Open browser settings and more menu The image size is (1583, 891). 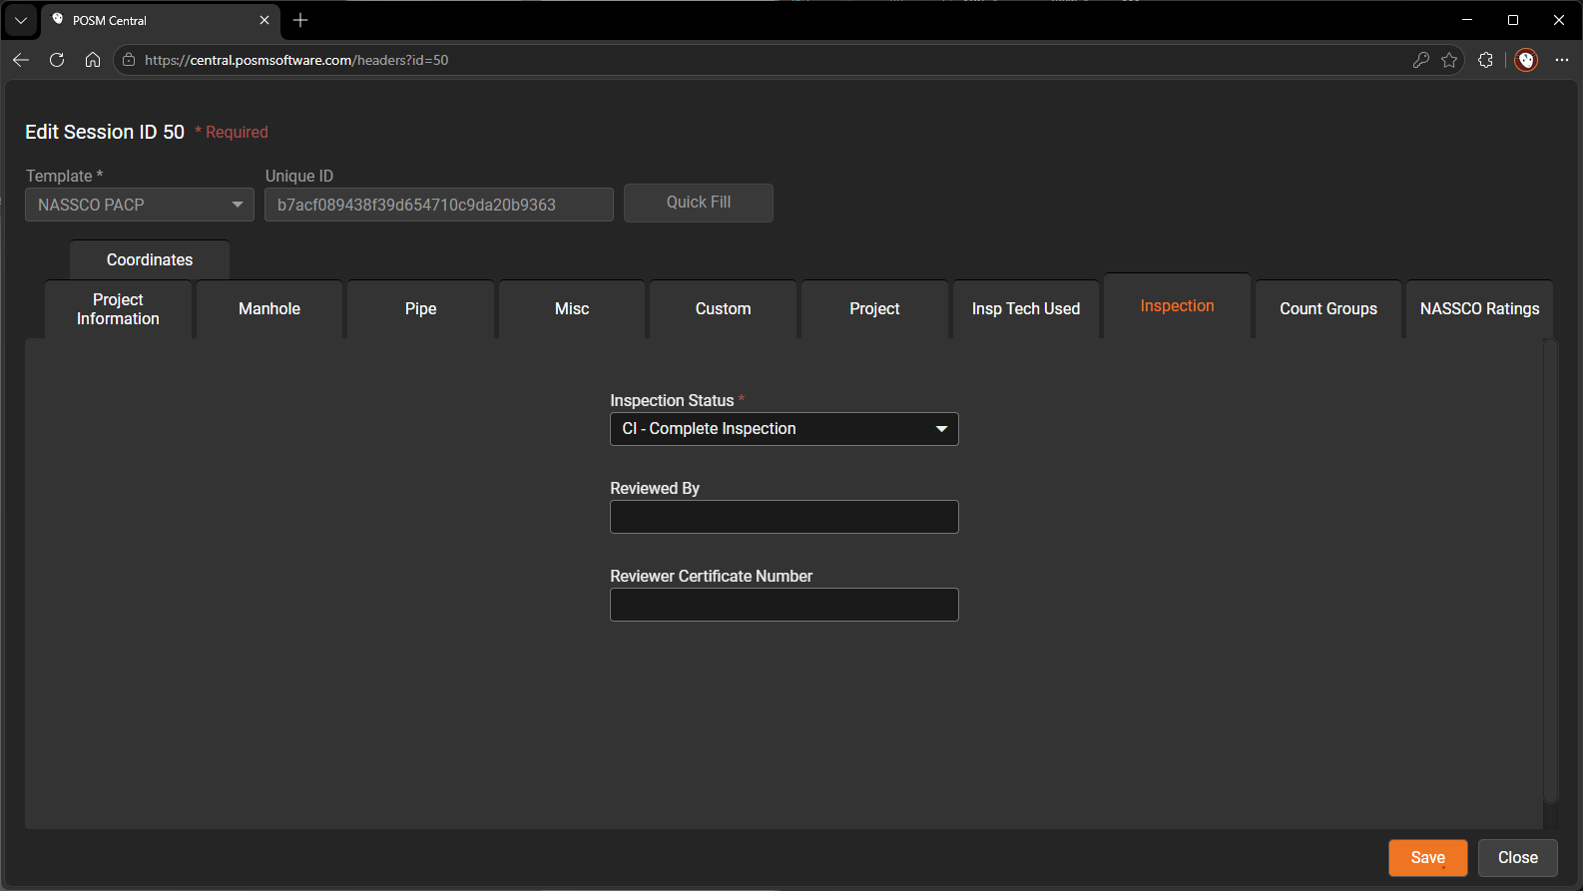click(1562, 60)
